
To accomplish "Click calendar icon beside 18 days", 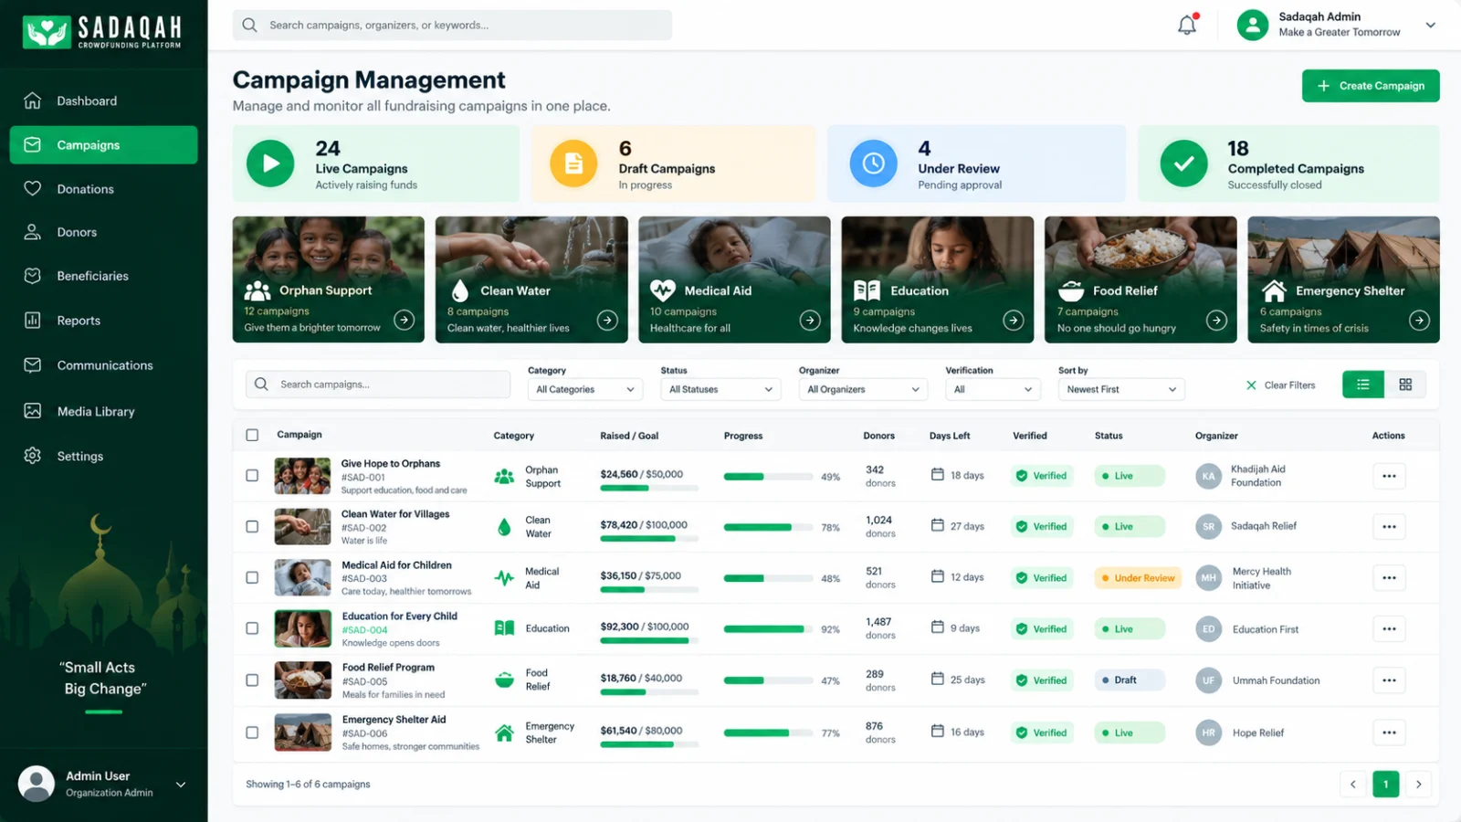I will coord(937,474).
